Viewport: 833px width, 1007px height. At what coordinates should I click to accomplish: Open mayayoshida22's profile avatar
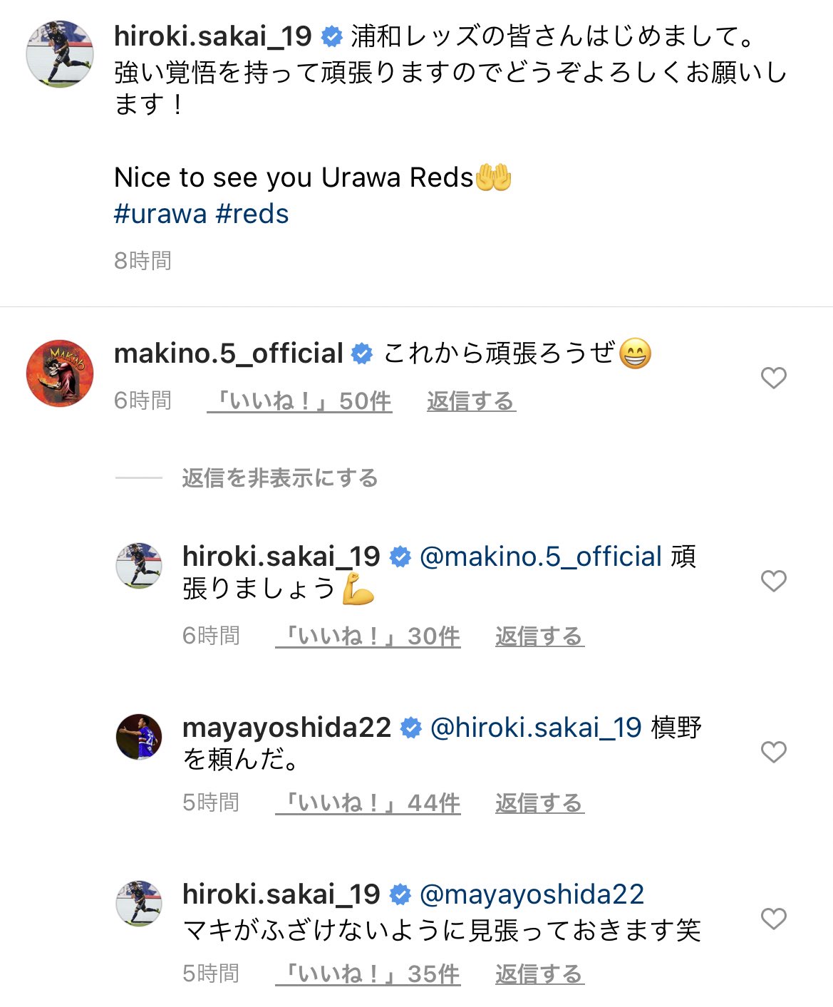point(139,737)
